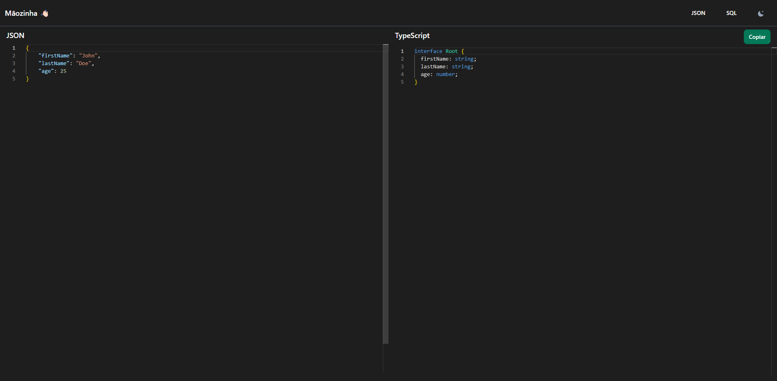This screenshot has width=777, height=381.
Task: Toggle dark mode with moon icon
Action: point(761,13)
